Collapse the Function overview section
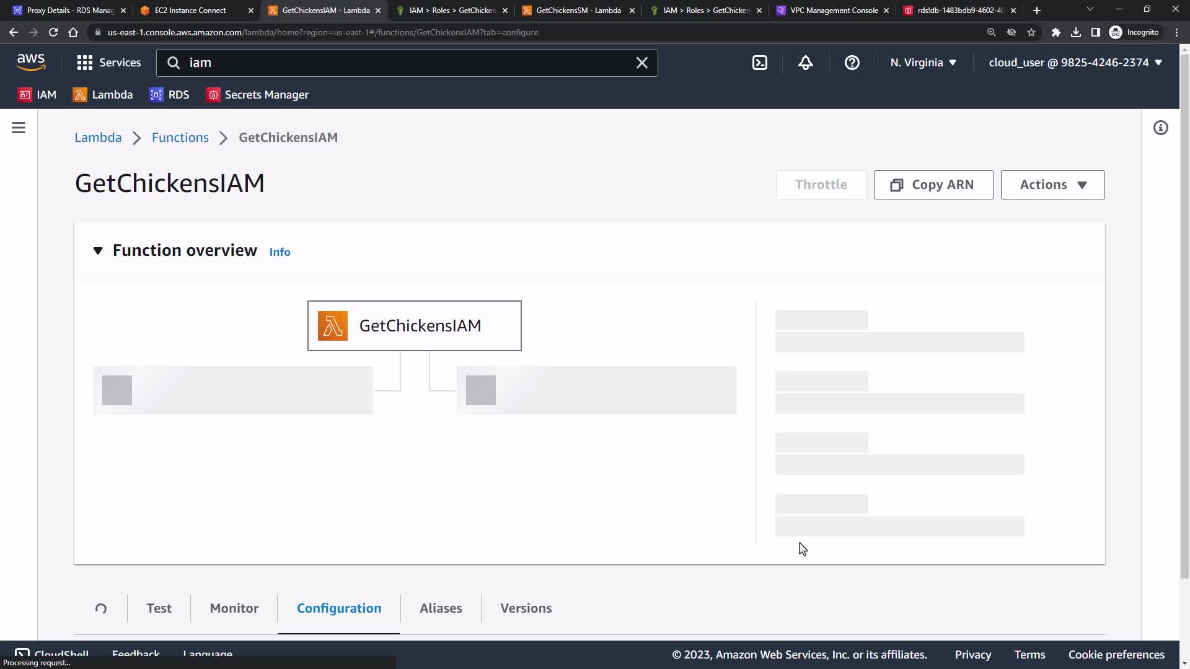 [x=98, y=251]
